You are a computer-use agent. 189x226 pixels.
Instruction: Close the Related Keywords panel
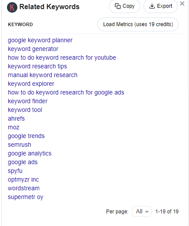point(182,3)
